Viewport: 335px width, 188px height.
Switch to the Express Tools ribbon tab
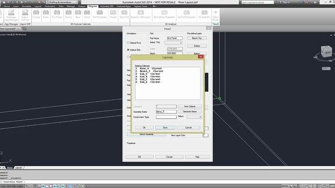(141, 6)
